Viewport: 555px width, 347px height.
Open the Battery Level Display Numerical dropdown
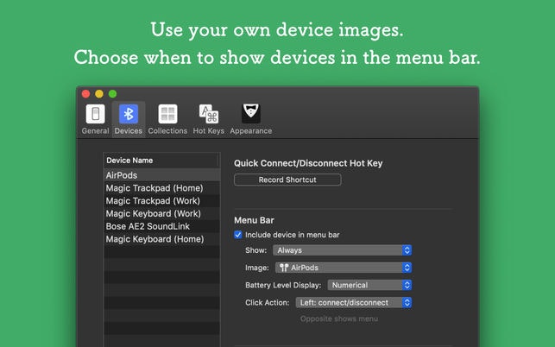click(369, 285)
